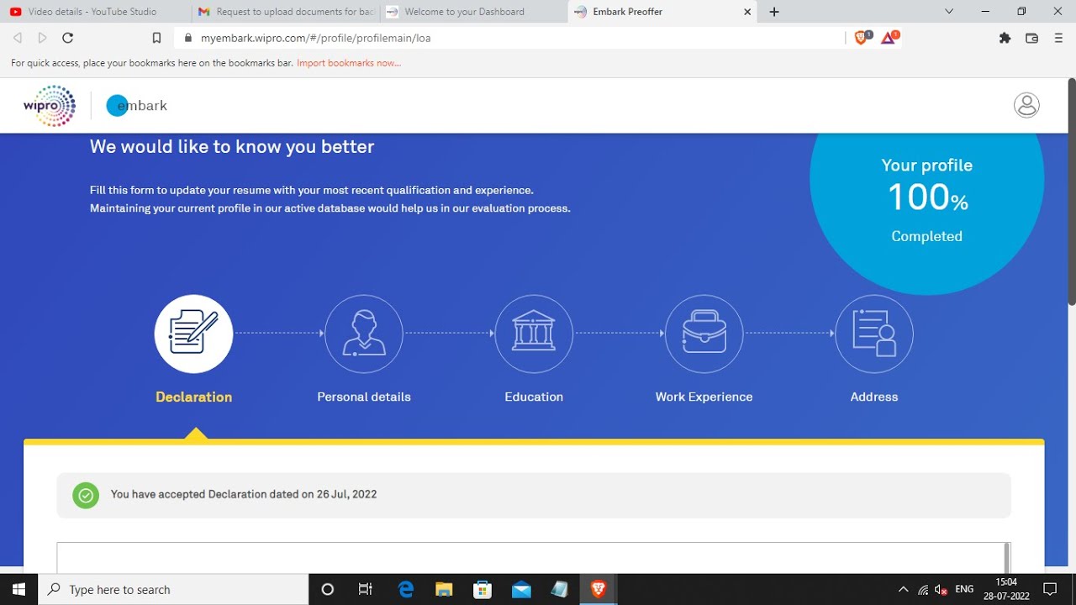The width and height of the screenshot is (1076, 605).
Task: Click the green accepted checkmark icon
Action: 85,495
